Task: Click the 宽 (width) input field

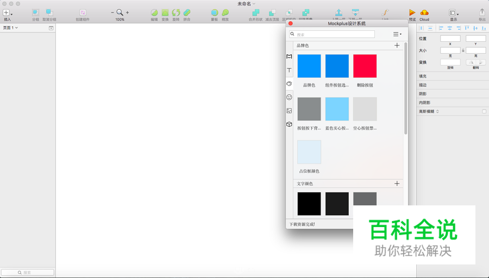Action: click(x=450, y=50)
